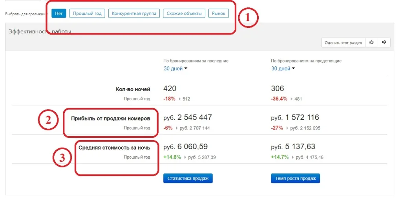The height and width of the screenshot is (201, 402).
Task: Click the +14.6% rate change figure
Action: tap(172, 157)
